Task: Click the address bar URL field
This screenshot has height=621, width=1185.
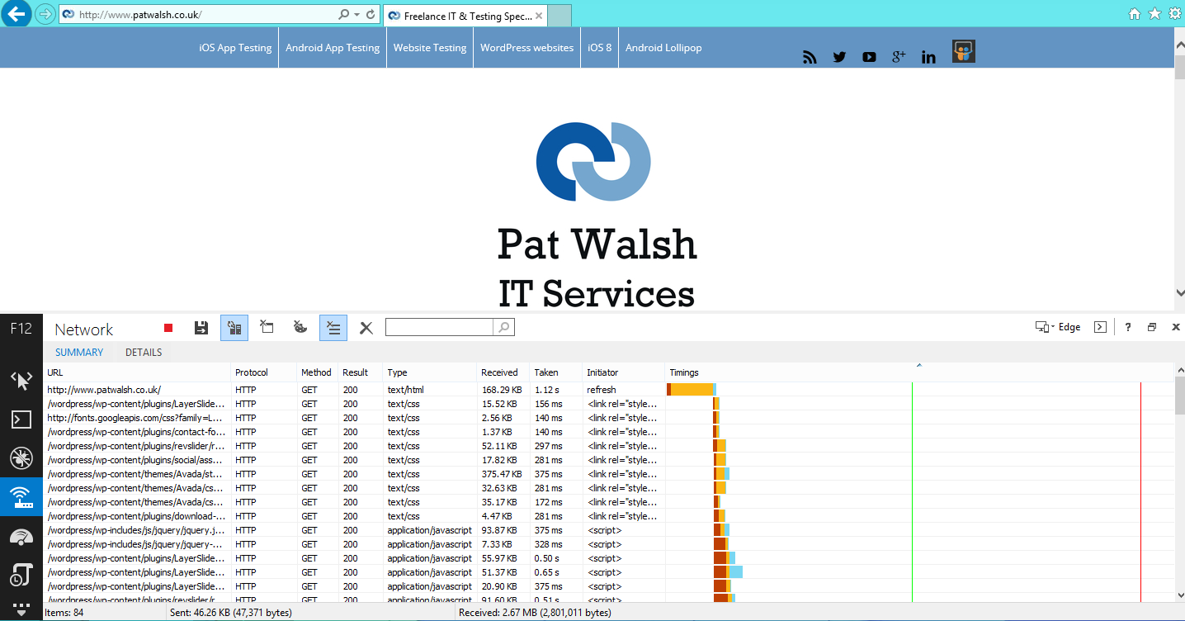Action: 198,15
